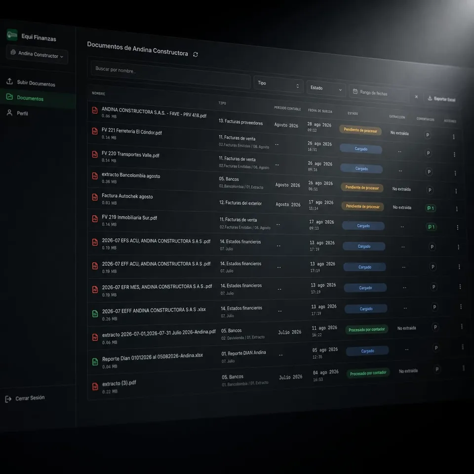Open the 1 comment on Factura Autochek agosto
The image size is (474, 474).
(x=431, y=208)
